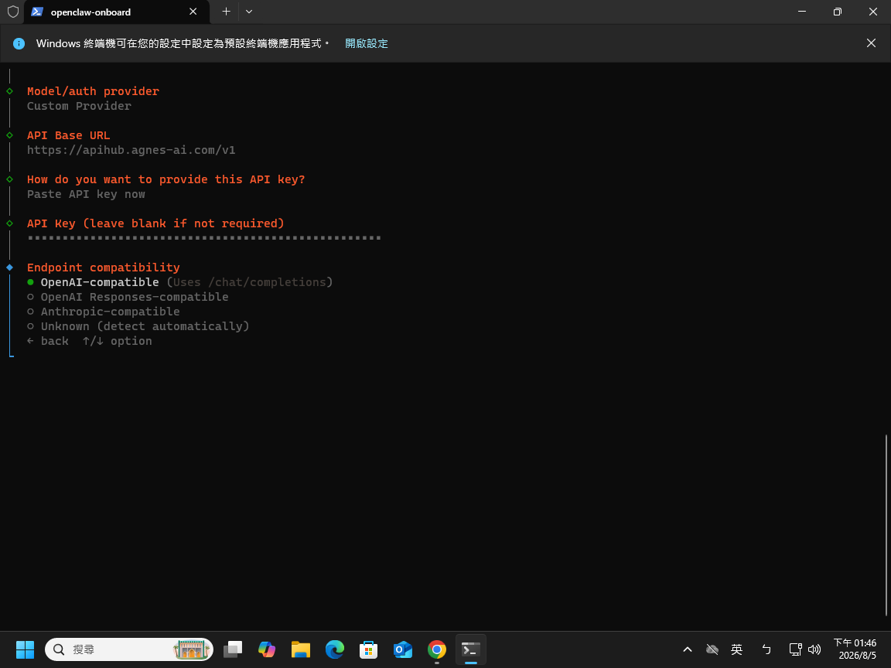891x668 pixels.
Task: Click the 'API Base URL' heading
Action: pyautogui.click(x=69, y=136)
